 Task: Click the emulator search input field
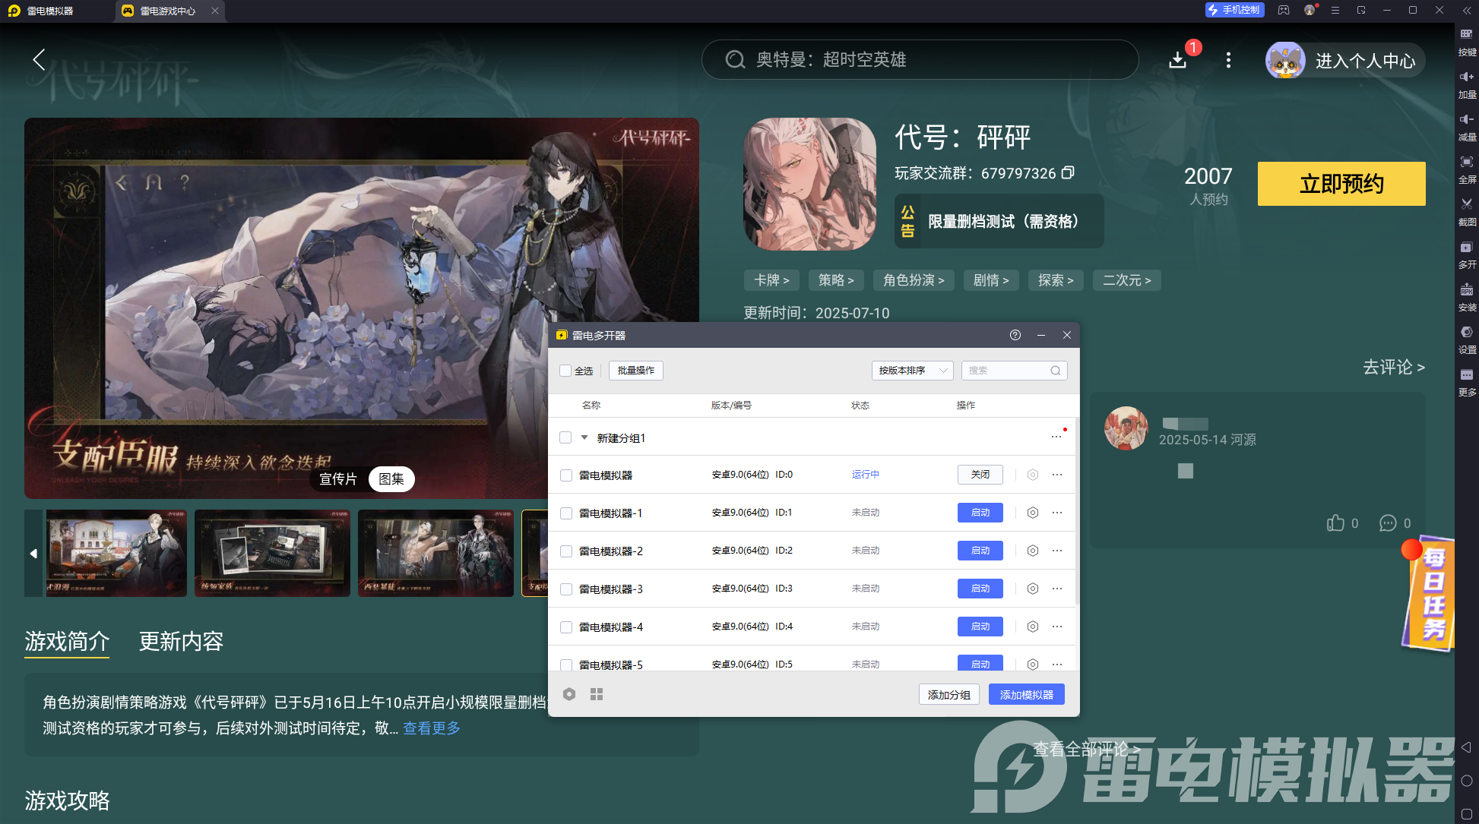1007,371
